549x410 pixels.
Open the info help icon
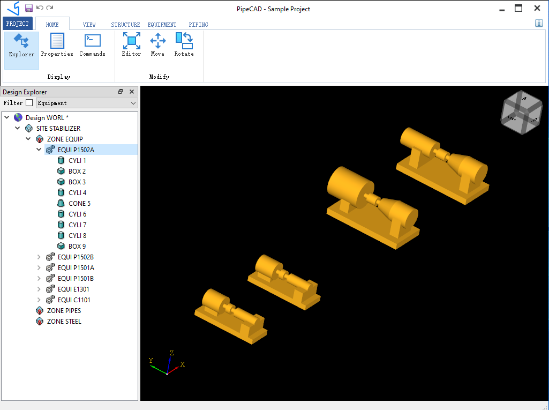coord(539,23)
